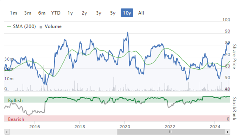The height and width of the screenshot is (137, 239).
Task: Click the left scrollbar arrow
Action: click(7, 132)
